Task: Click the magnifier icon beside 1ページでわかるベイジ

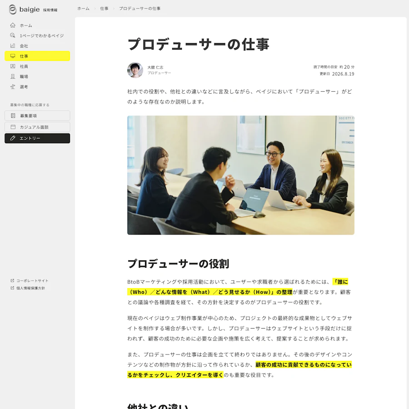Action: [13, 35]
